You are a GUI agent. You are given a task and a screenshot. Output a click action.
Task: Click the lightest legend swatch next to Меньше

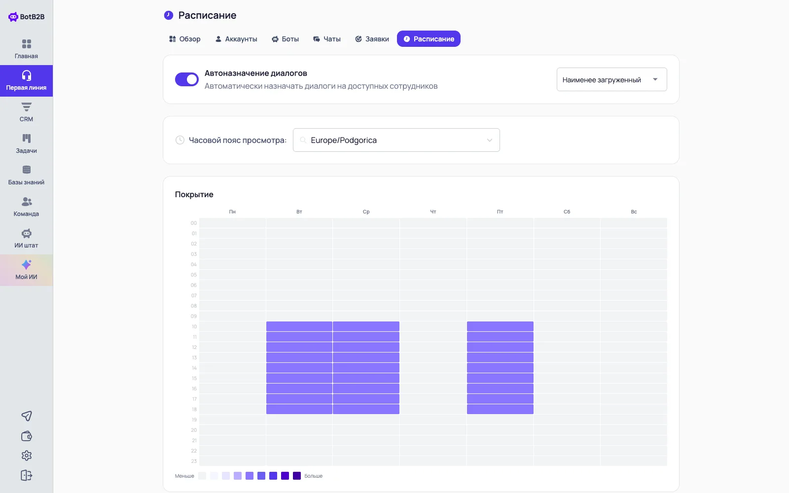pos(202,476)
